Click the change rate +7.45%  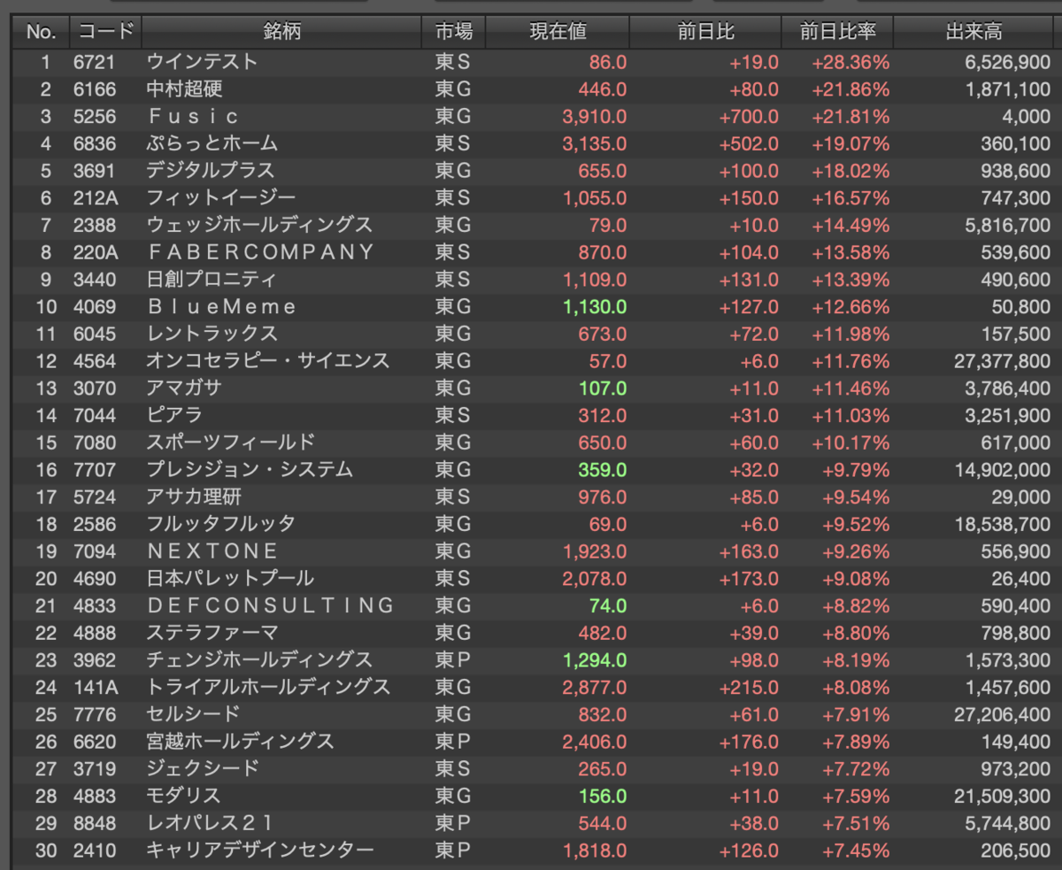point(856,851)
